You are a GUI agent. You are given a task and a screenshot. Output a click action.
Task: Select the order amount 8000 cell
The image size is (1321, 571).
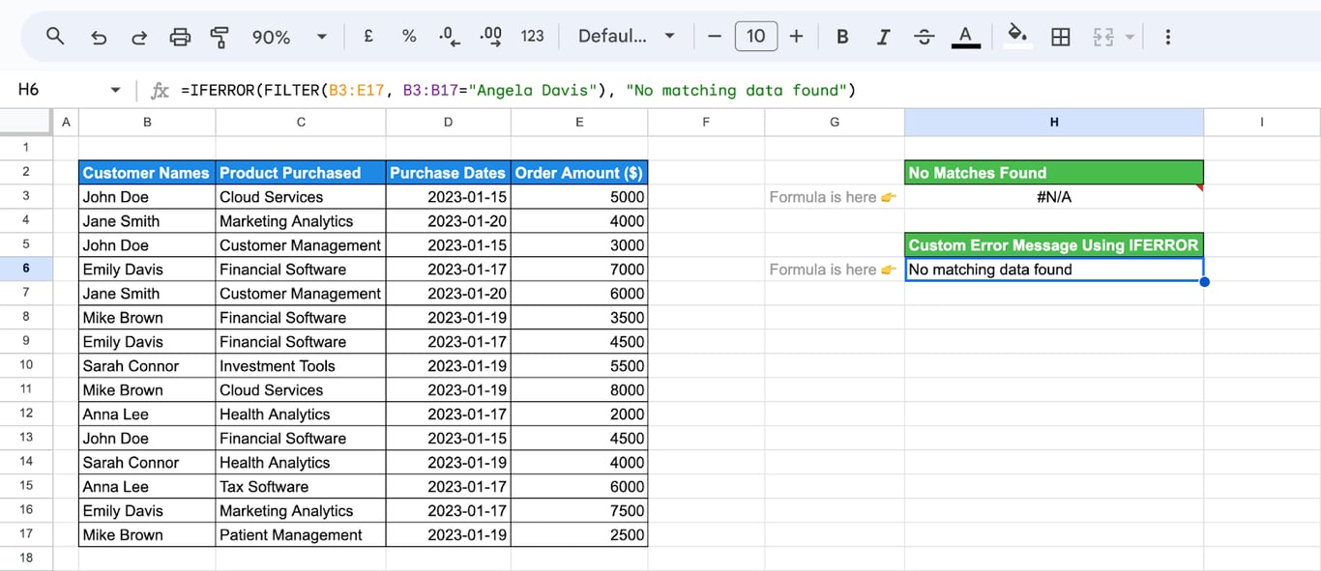tap(579, 390)
